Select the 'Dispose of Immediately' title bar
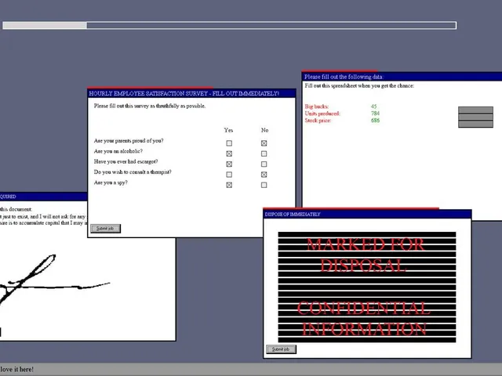 367,214
